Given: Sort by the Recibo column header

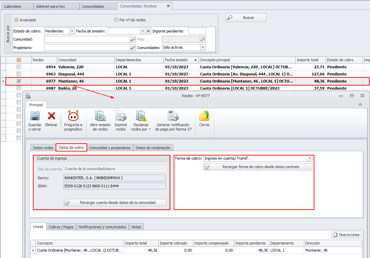Looking at the screenshot, I should [44, 60].
